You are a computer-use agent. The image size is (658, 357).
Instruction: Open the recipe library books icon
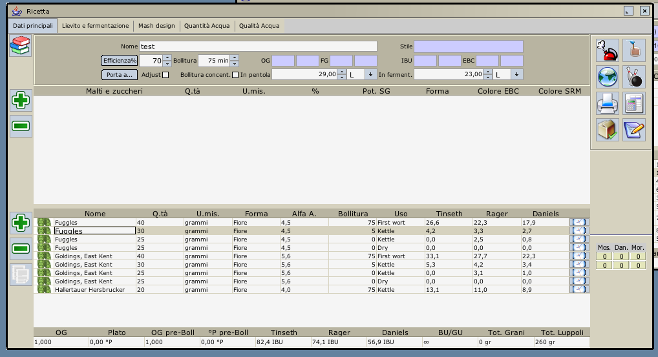[21, 46]
